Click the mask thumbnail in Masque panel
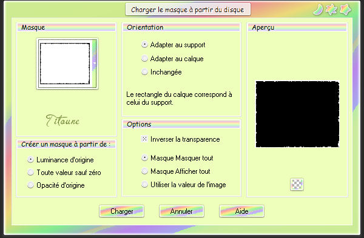This screenshot has width=364, height=238. [65, 64]
